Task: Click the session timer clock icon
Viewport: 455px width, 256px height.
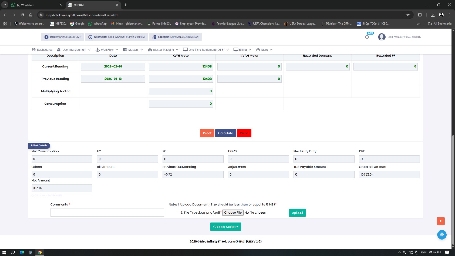Action: [x=367, y=37]
